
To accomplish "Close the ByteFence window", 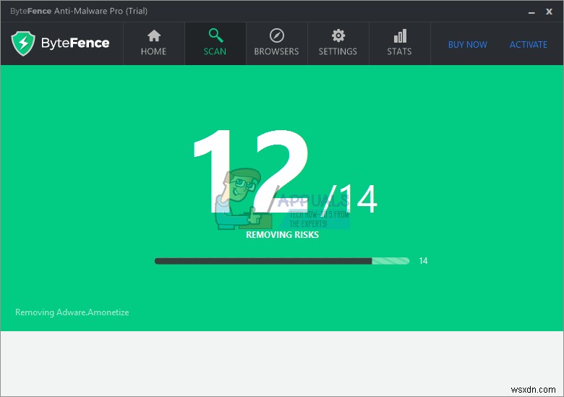I will [549, 12].
